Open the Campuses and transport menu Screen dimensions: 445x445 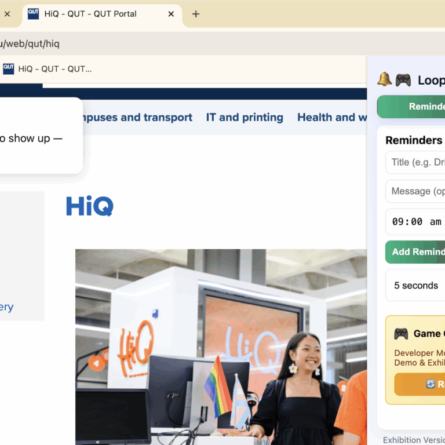(x=137, y=118)
